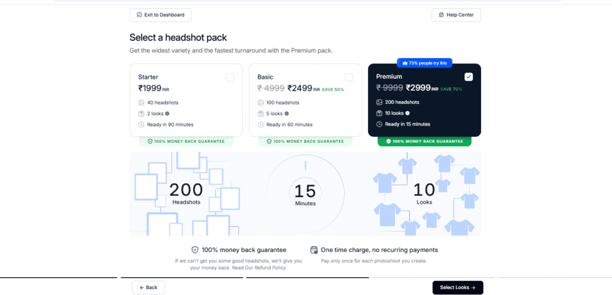Click the clock icon in Starter card
The width and height of the screenshot is (612, 295).
(x=141, y=124)
